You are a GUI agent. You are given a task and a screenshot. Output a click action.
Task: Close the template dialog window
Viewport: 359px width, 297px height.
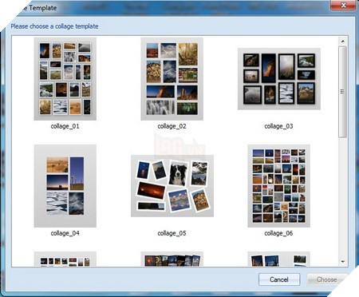pos(343,5)
